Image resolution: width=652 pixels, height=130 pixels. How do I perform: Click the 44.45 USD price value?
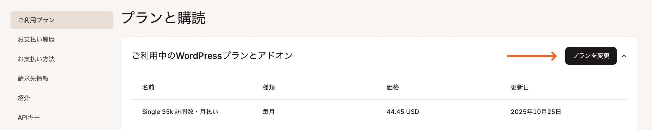[x=403, y=112]
